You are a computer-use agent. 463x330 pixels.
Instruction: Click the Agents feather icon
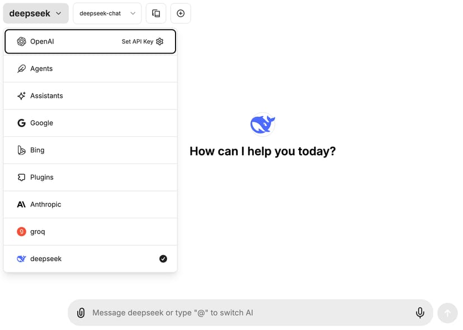(21, 69)
